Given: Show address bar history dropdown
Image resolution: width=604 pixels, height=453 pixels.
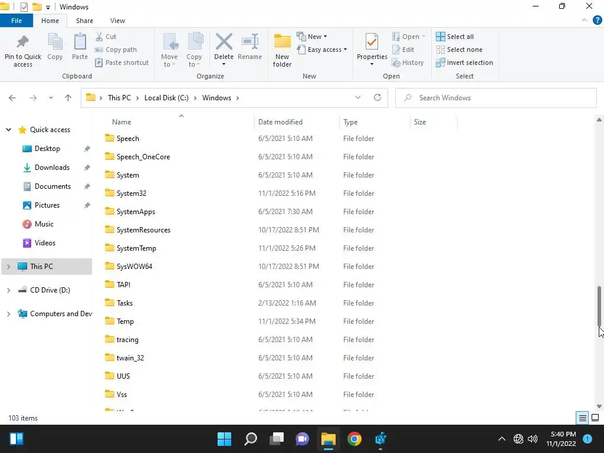Looking at the screenshot, I should pyautogui.click(x=358, y=97).
